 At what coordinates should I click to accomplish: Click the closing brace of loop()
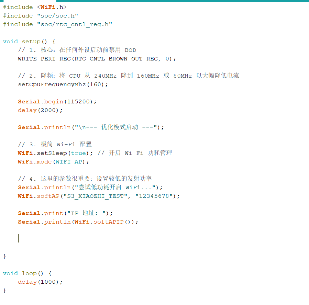[x=4, y=291]
